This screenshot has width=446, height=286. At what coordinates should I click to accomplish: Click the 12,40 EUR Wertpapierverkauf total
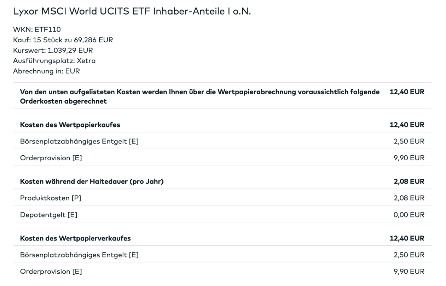click(407, 238)
